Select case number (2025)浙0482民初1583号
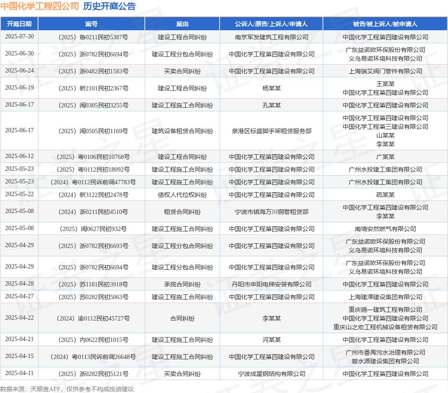 click(94, 71)
